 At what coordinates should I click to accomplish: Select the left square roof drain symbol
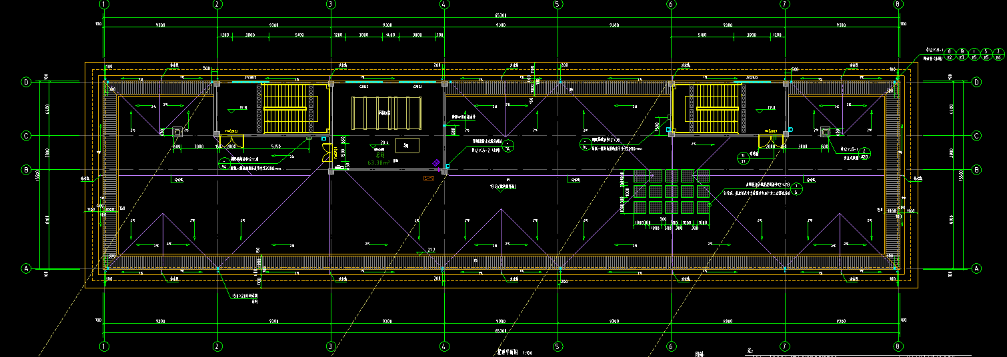pyautogui.click(x=177, y=131)
